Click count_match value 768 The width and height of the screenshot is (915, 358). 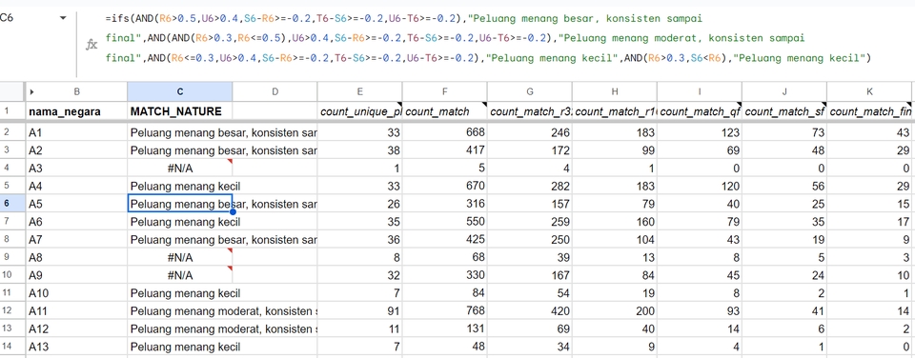[445, 311]
